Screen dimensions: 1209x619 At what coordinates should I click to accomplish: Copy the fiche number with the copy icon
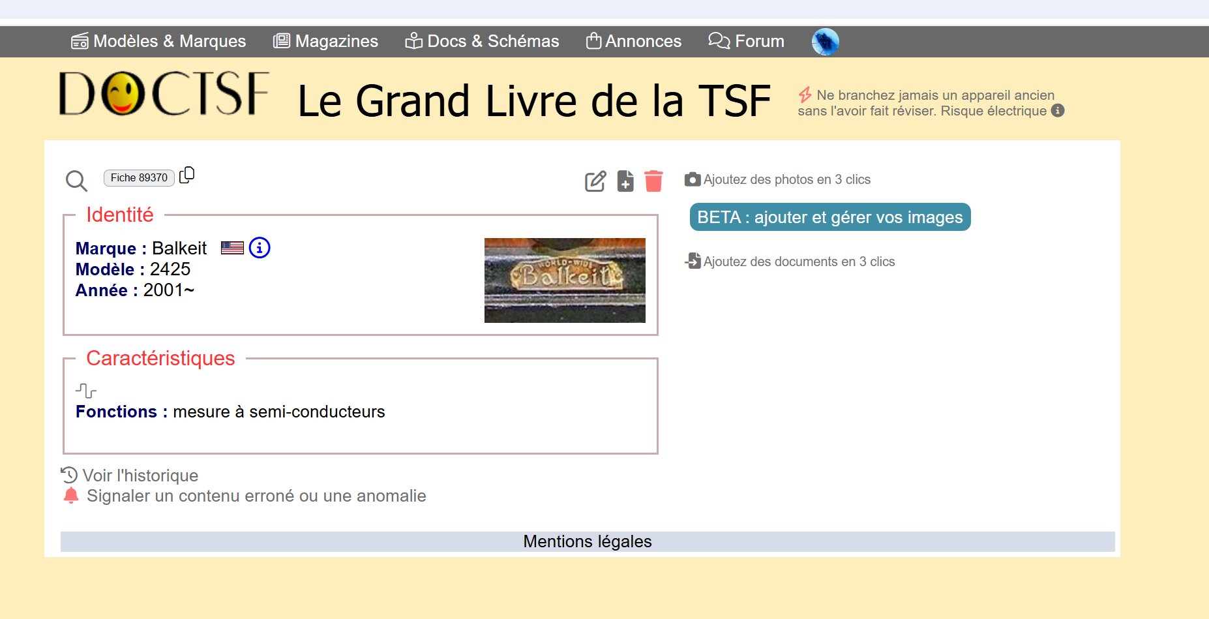click(187, 175)
